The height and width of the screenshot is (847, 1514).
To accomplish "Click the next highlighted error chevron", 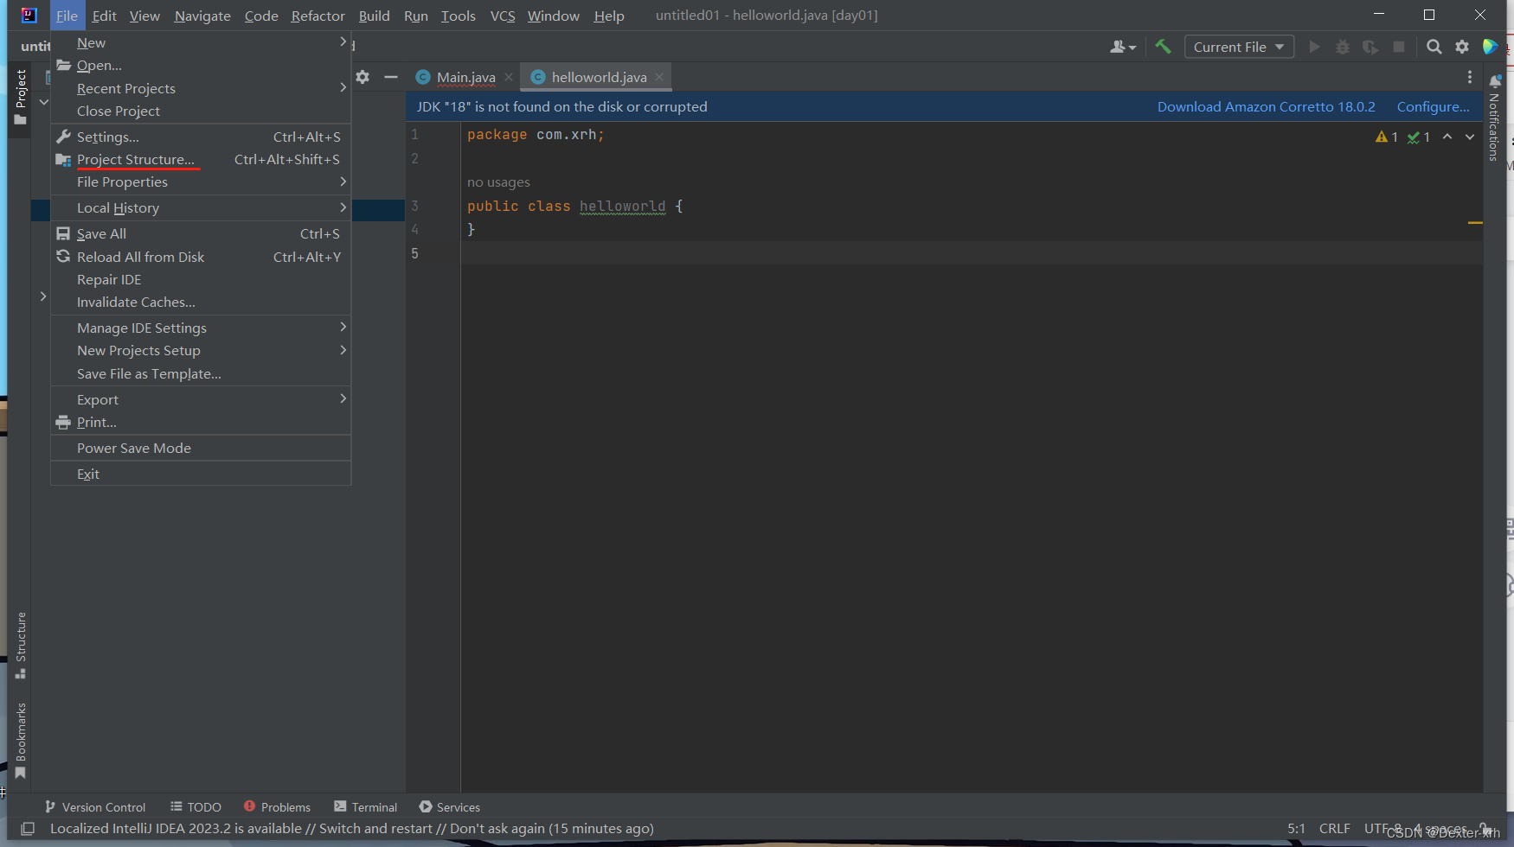I will click(1468, 137).
